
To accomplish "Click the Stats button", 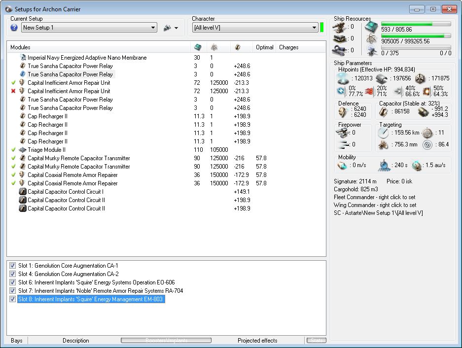I will point(317,340).
